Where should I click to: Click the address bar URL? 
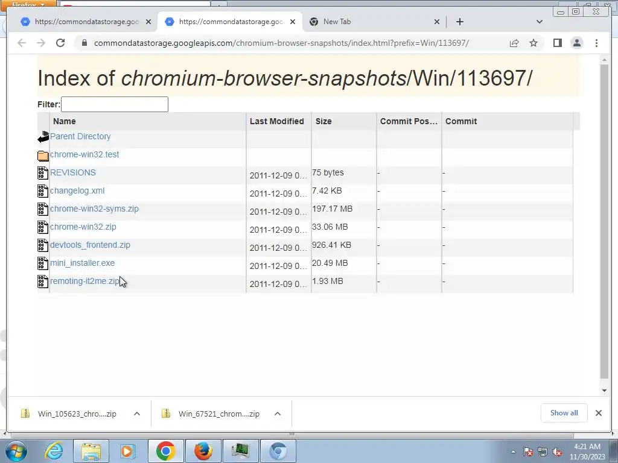point(281,43)
